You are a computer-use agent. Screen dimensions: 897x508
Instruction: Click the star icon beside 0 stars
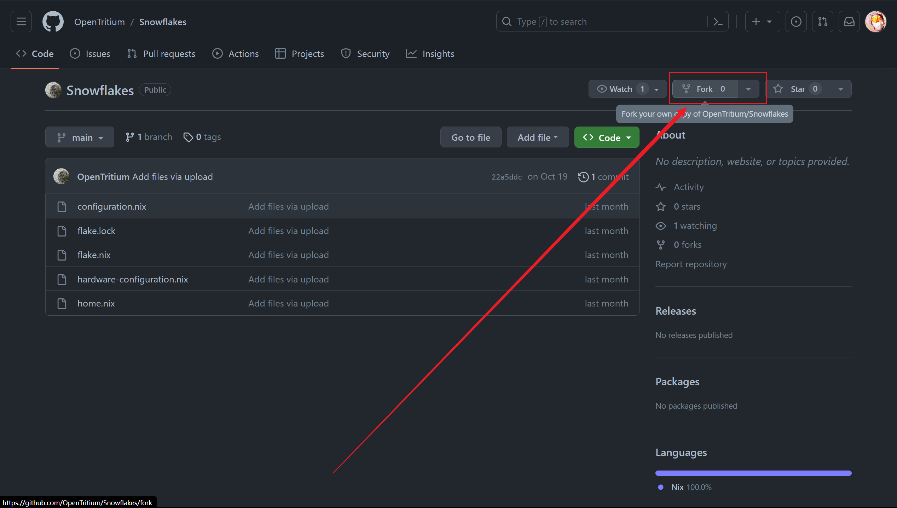[661, 206]
